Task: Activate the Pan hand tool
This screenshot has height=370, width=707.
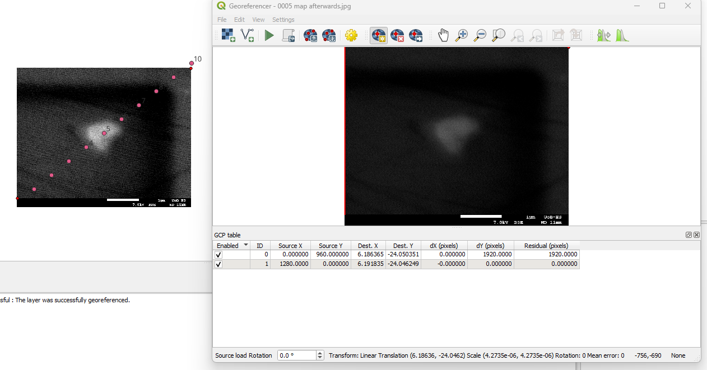Action: [443, 36]
